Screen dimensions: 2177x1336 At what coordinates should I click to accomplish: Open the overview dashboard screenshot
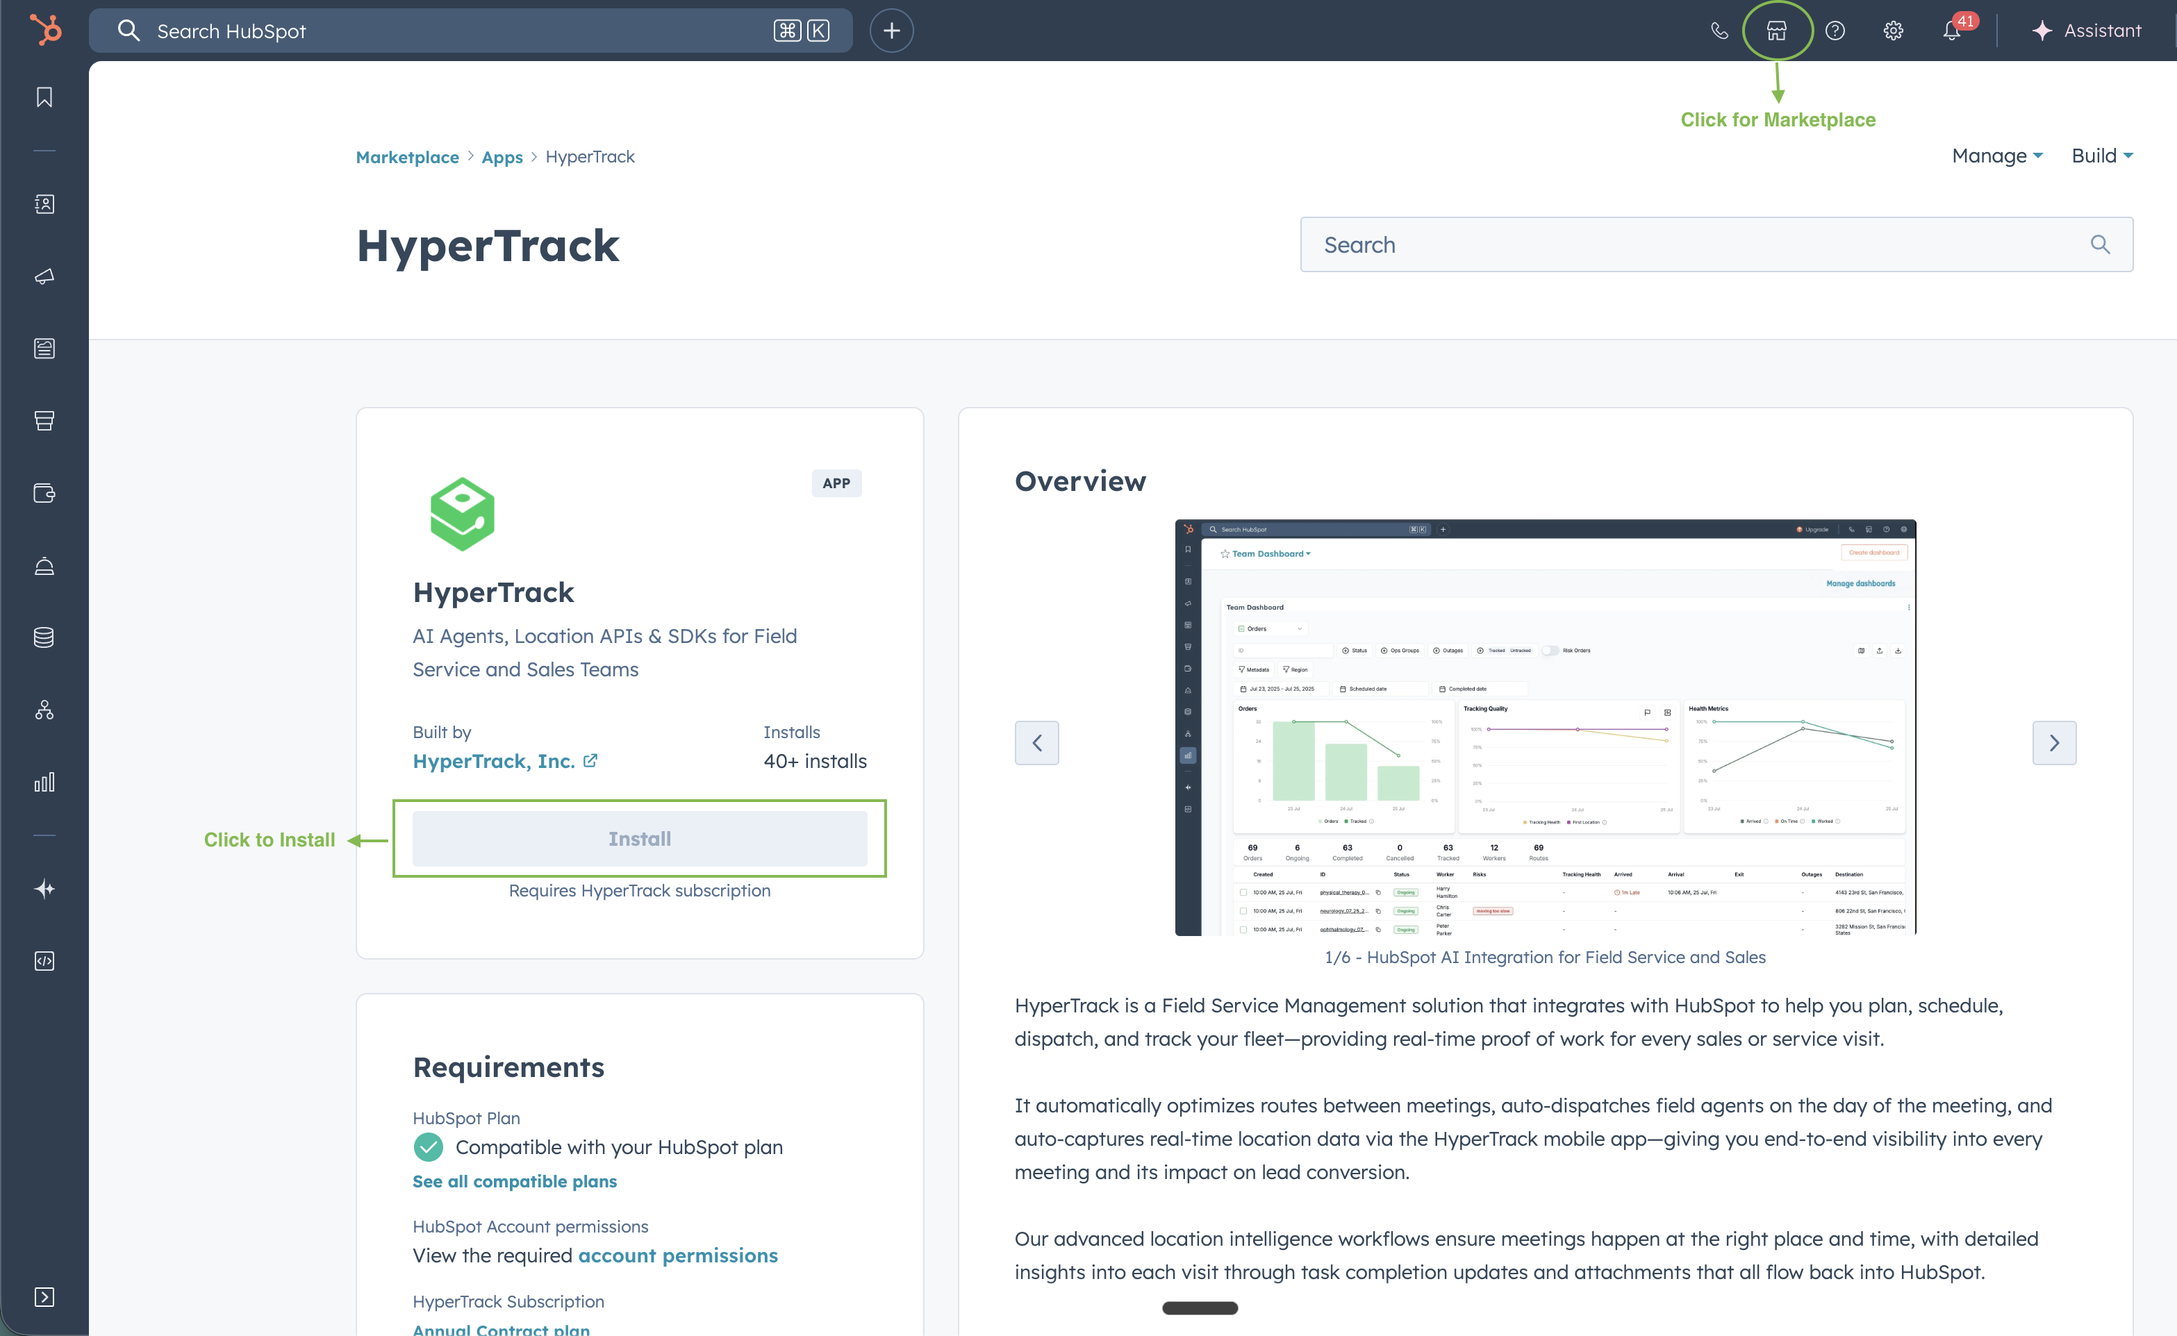[1544, 727]
